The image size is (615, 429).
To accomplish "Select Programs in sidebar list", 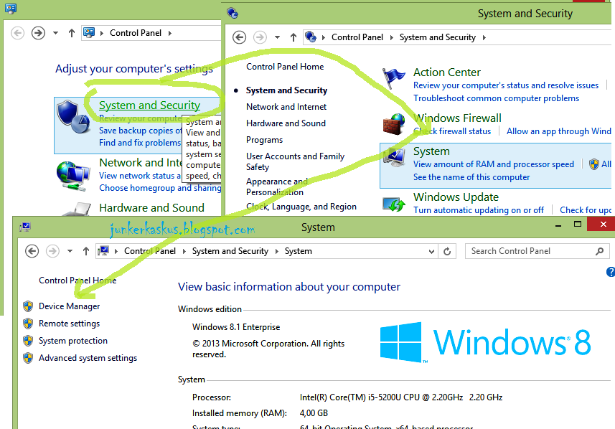I will [x=264, y=140].
